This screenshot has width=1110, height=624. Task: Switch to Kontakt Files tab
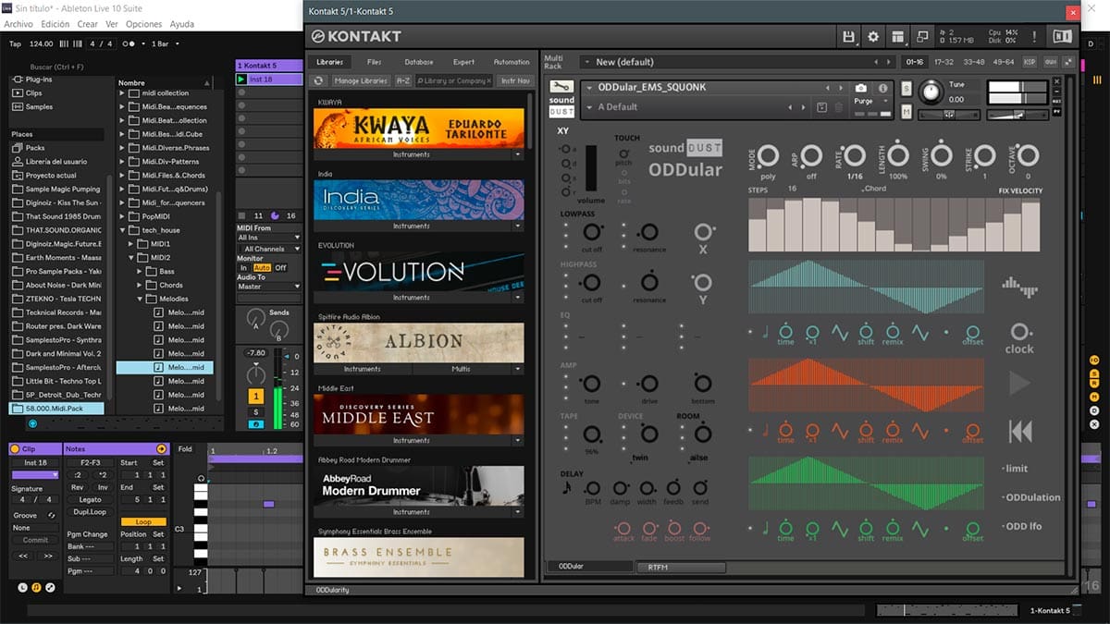(x=374, y=62)
